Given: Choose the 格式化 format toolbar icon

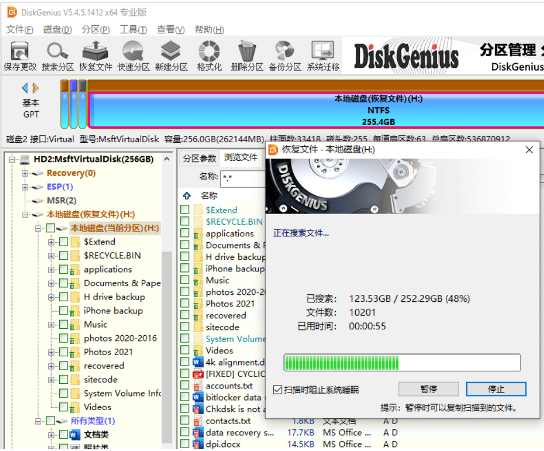Looking at the screenshot, I should point(209,56).
